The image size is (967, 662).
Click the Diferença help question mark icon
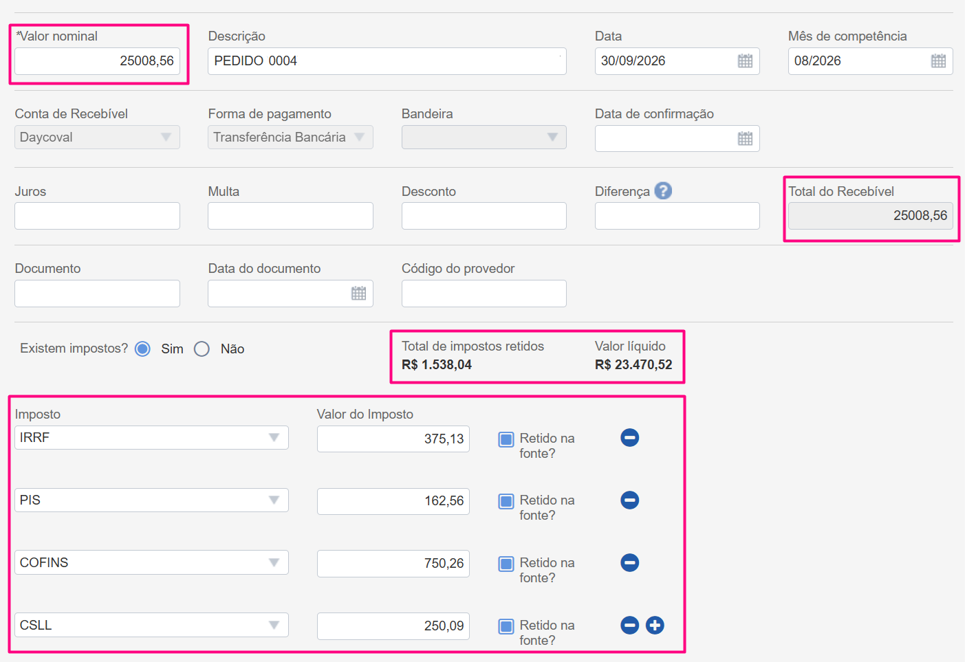(663, 190)
